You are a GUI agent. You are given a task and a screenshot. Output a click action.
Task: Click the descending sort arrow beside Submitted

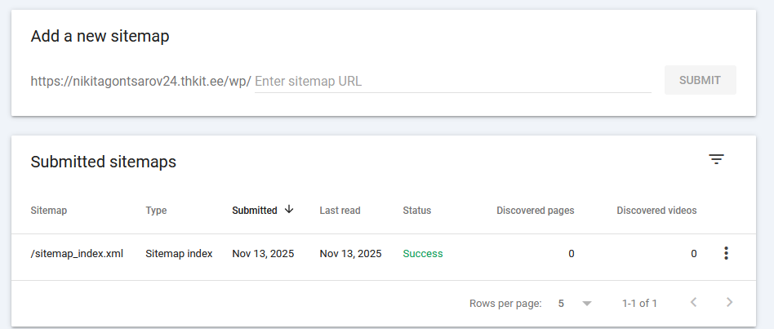pyautogui.click(x=289, y=210)
